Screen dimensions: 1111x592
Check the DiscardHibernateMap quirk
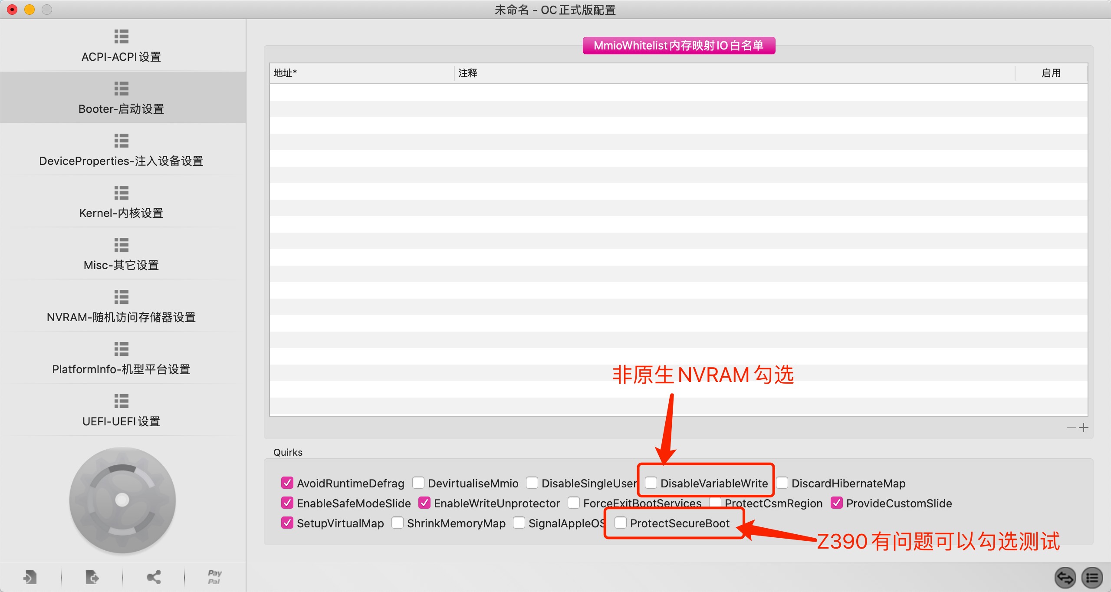click(782, 483)
